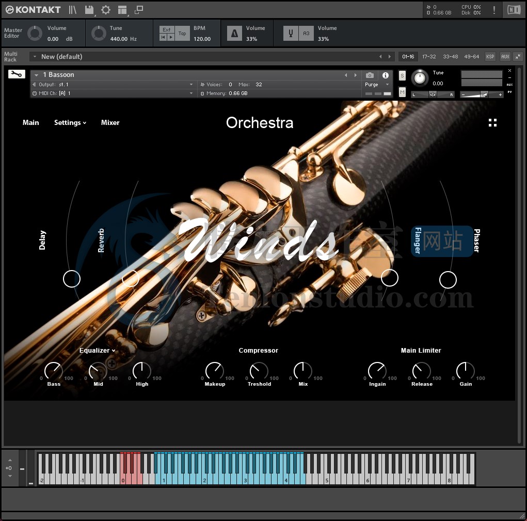Go to next instrument arrow beside Bassoon
Viewport: 527px width, 521px height.
pyautogui.click(x=355, y=75)
